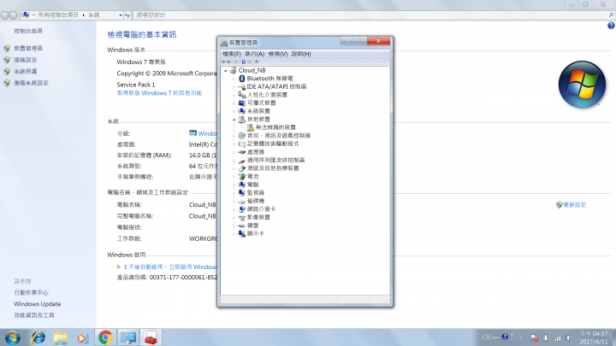The height and width of the screenshot is (346, 616).
Task: Toggle action pane icon in Device Manager toolbar
Action: click(250, 62)
